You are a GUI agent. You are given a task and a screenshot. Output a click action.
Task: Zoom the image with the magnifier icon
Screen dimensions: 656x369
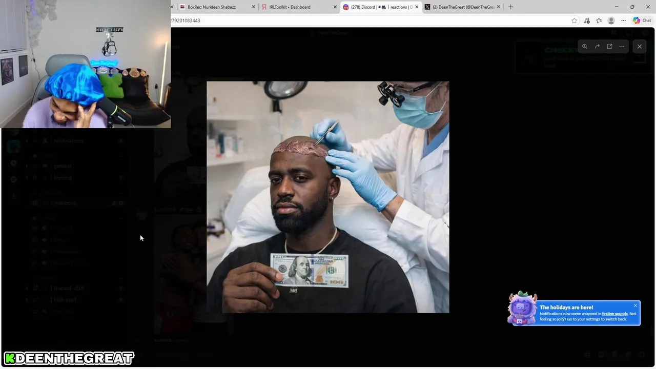point(585,46)
